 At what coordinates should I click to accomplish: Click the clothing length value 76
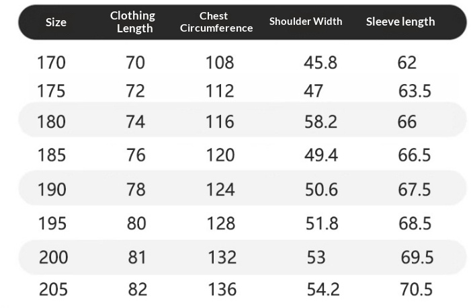tap(136, 155)
